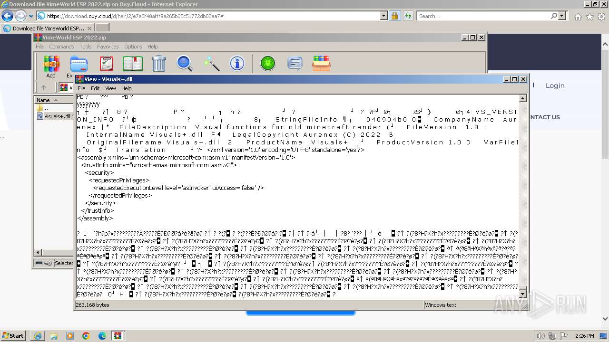Open the Commands menu in WinRAR

click(x=61, y=47)
